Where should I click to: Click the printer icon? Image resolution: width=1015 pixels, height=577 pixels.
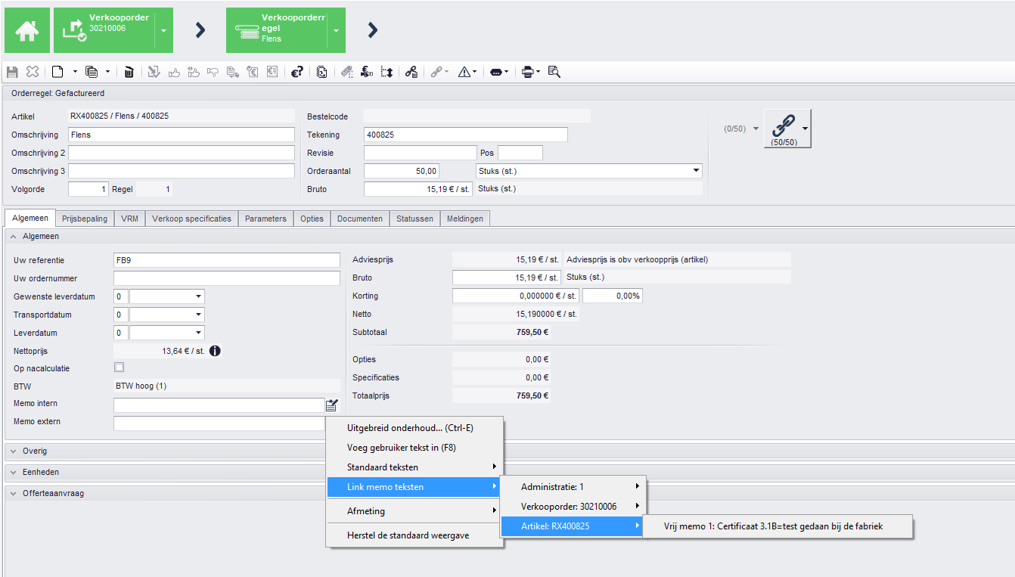528,72
